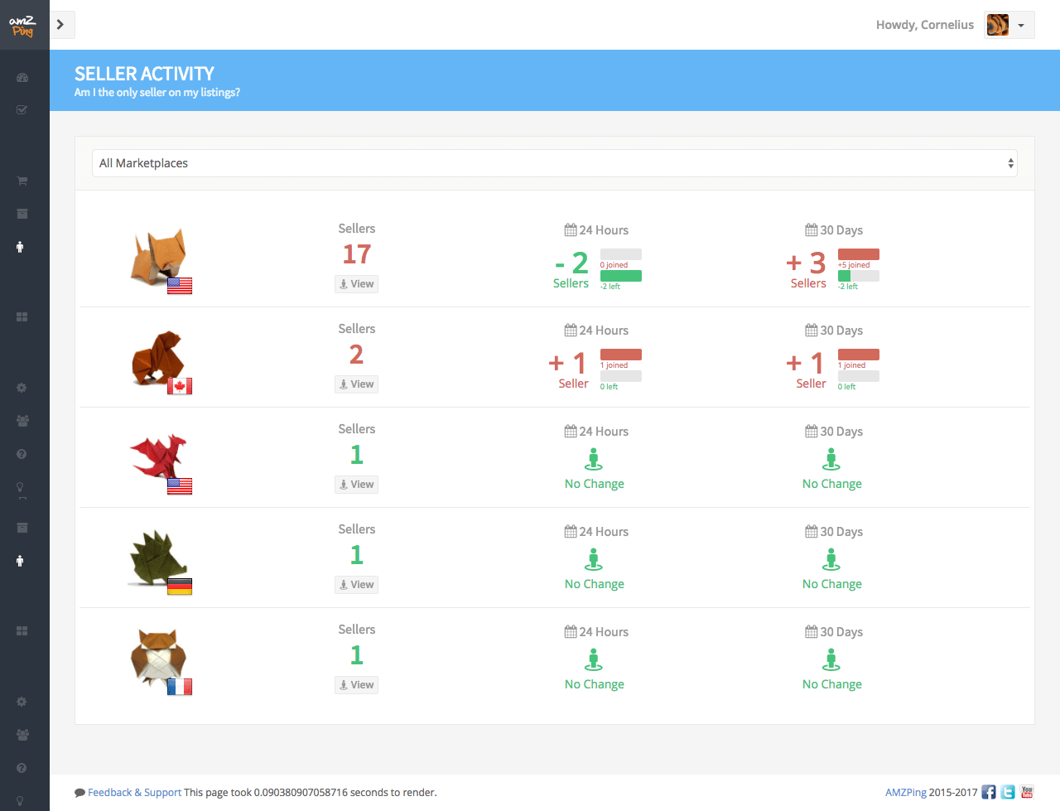View sellers for the red dragon listing

(x=356, y=484)
